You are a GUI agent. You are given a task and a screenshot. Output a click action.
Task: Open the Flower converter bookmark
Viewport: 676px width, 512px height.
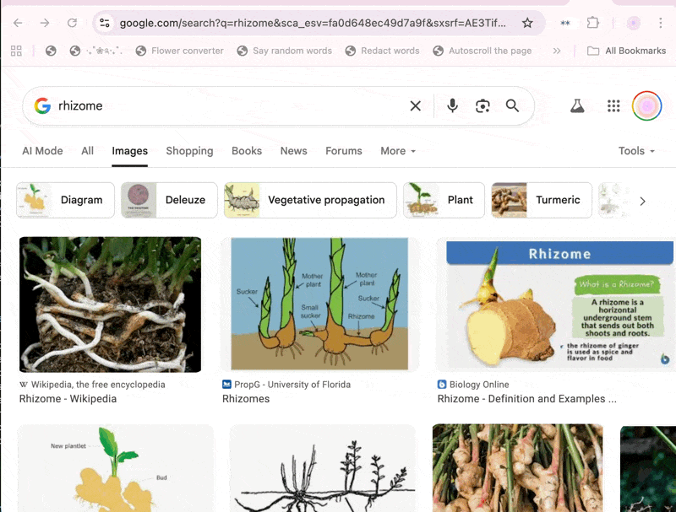coord(179,51)
